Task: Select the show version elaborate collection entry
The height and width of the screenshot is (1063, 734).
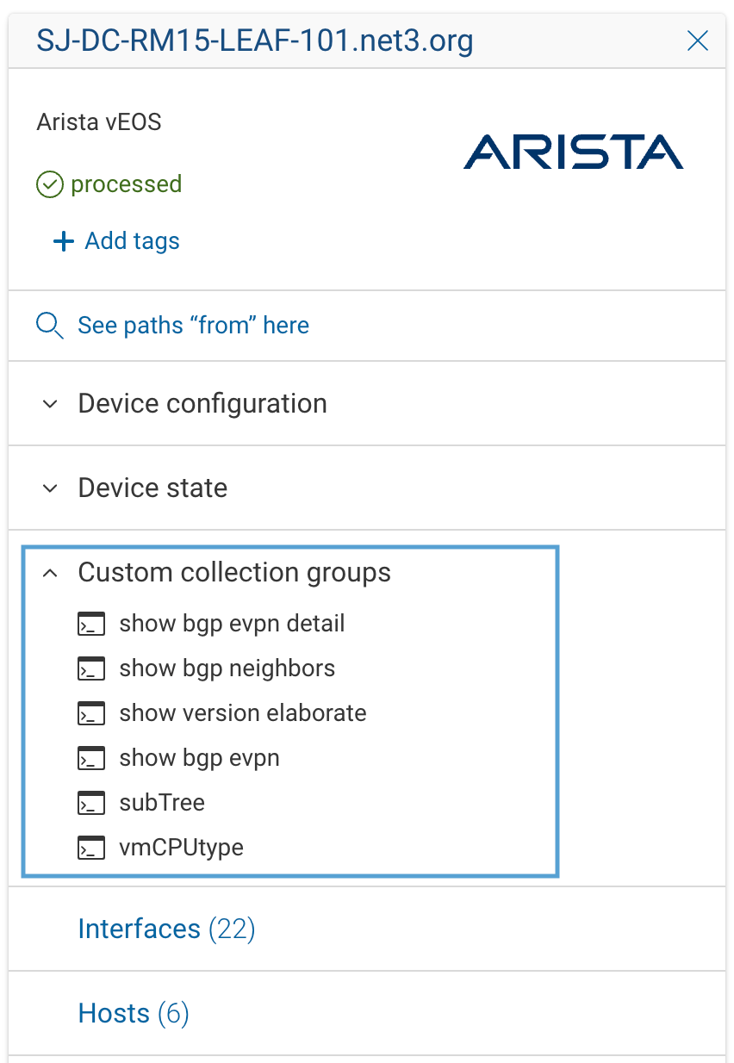Action: [242, 712]
